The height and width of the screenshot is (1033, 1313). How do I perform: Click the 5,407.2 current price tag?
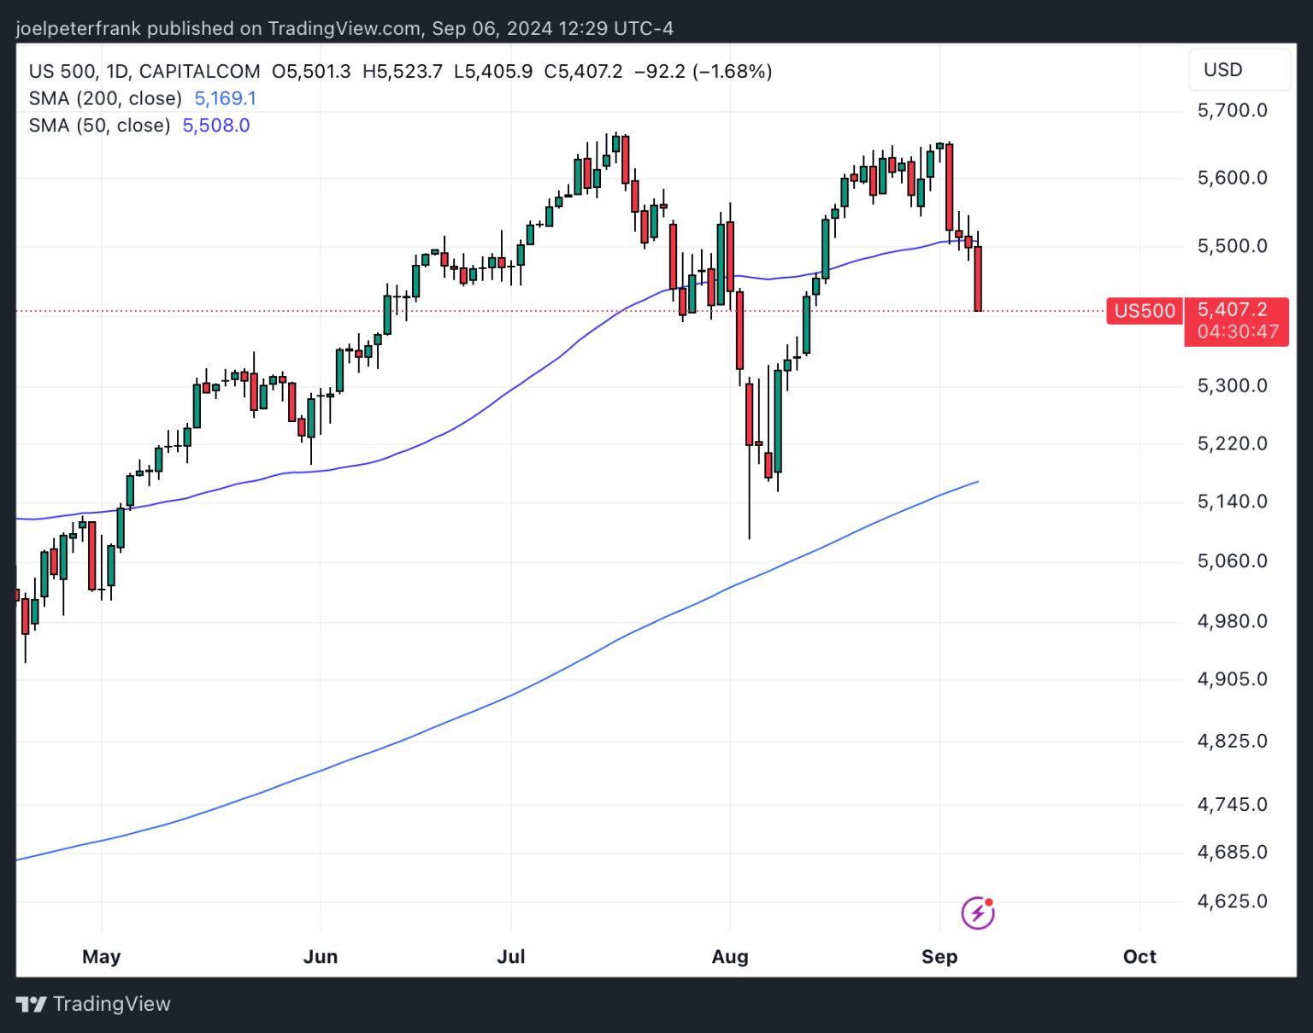coord(1233,309)
